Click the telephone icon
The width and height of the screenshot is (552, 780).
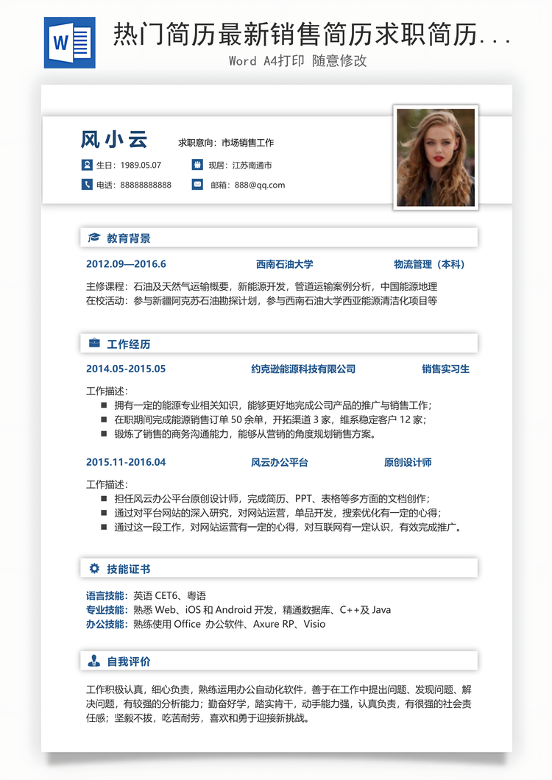coord(87,185)
